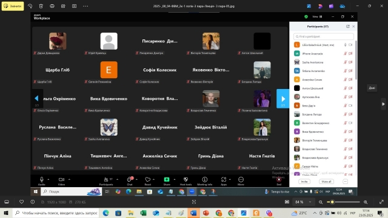
Task: Show hidden tray icons with taskbar chevron
Action: pos(315,213)
